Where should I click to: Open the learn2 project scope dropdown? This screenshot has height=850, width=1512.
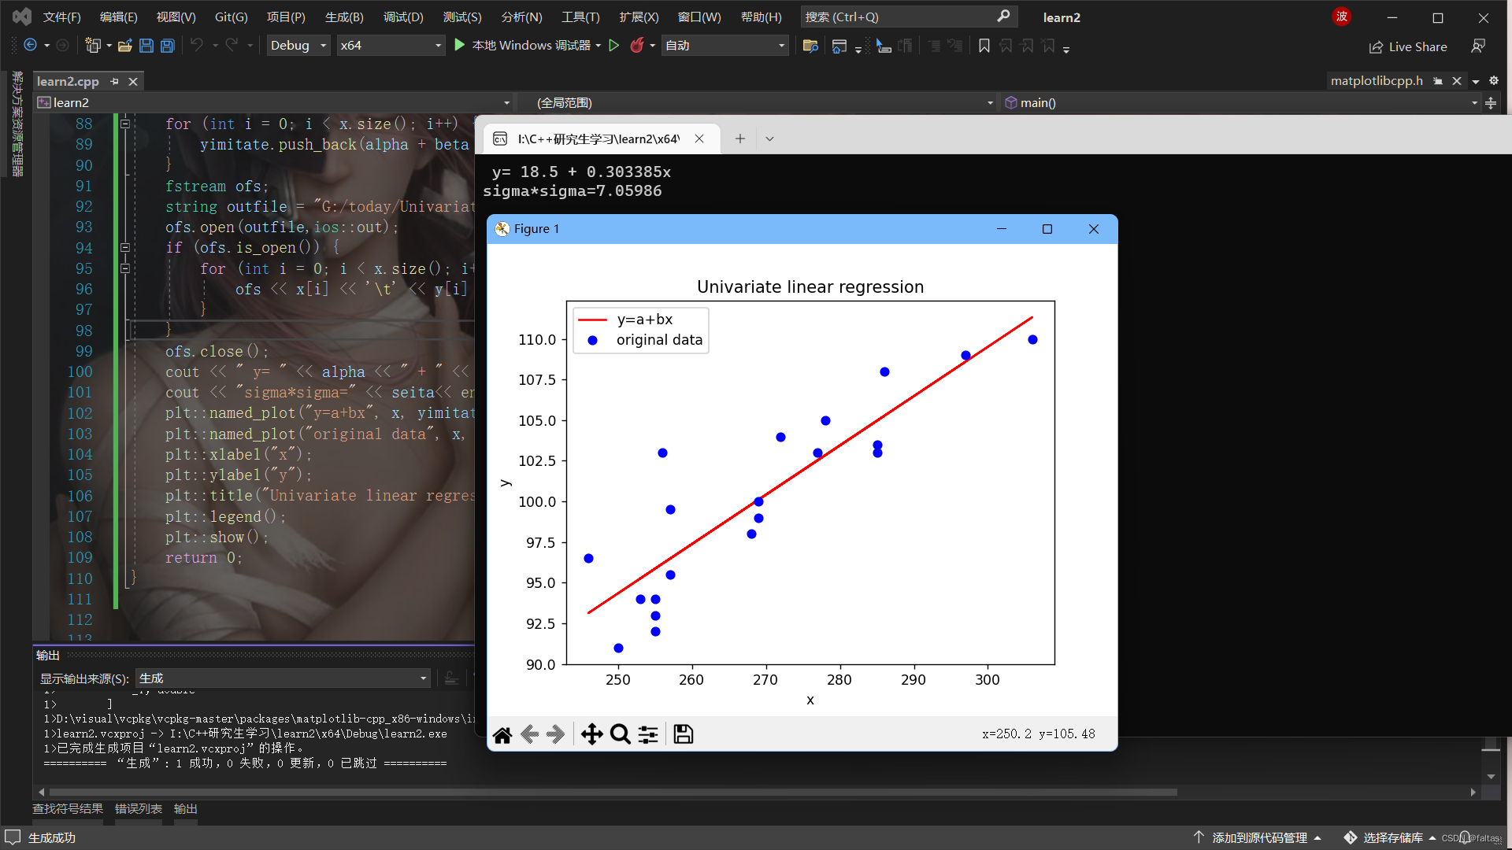[274, 102]
